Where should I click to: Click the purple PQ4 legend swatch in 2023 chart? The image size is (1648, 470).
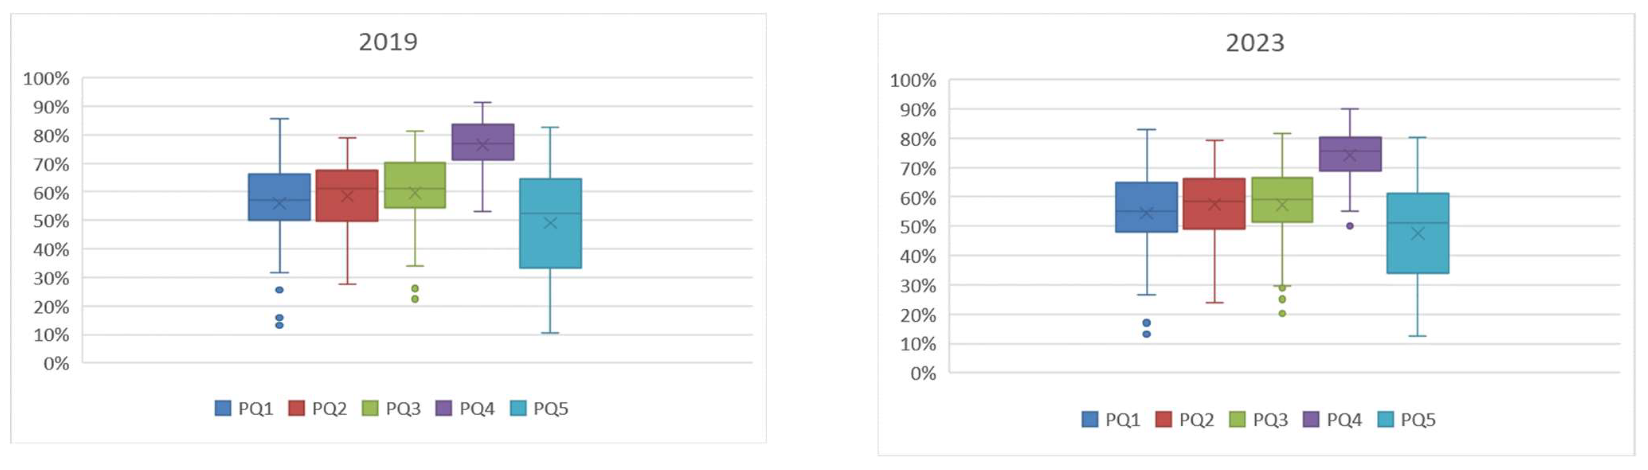(1311, 419)
